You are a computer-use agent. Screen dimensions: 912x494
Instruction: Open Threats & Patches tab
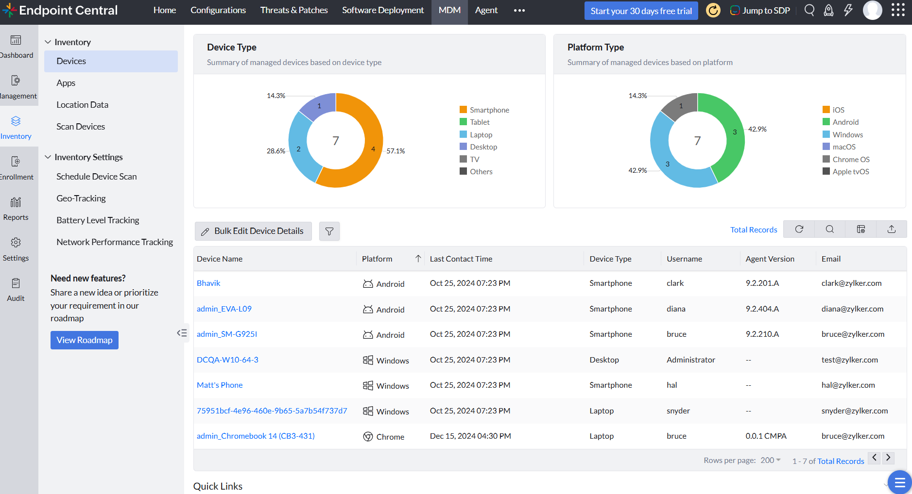tap(294, 10)
